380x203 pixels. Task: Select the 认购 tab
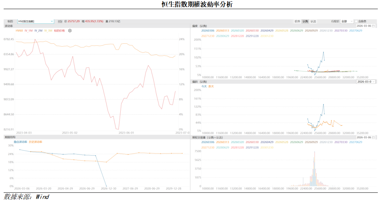305,22
